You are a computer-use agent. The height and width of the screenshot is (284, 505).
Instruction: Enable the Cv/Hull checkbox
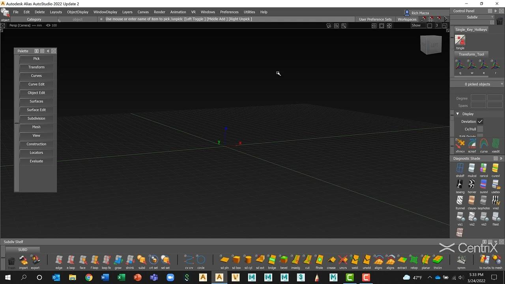(480, 129)
